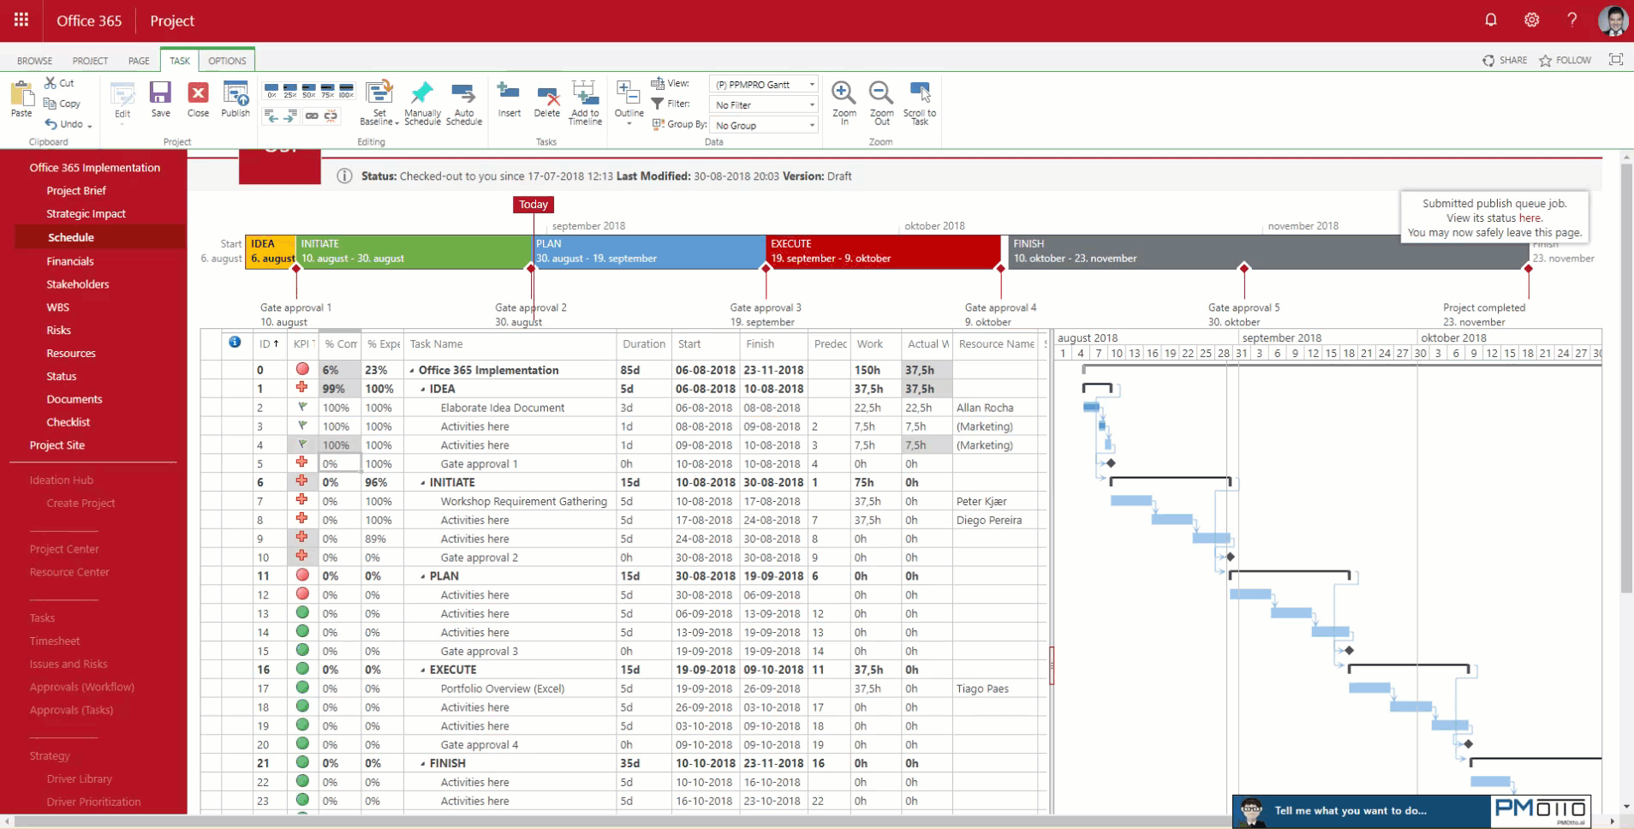Zoom In on the Gantt chart
Screen dimensions: 1634x829
tap(844, 103)
